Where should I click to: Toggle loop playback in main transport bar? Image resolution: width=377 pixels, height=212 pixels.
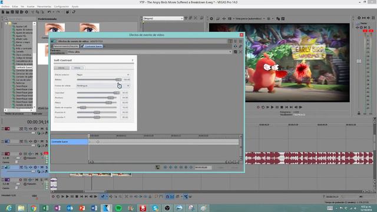pos(58,196)
